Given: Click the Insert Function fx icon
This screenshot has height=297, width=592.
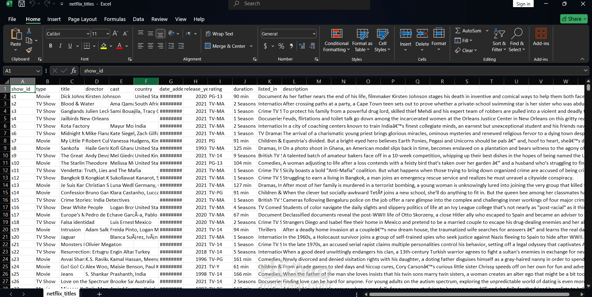Looking at the screenshot, I should (73, 71).
